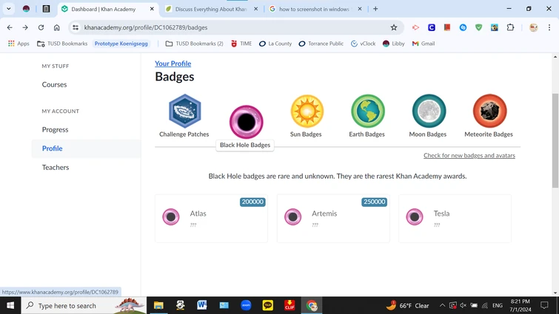
Task: Click the Atlas badge name
Action: click(x=198, y=214)
